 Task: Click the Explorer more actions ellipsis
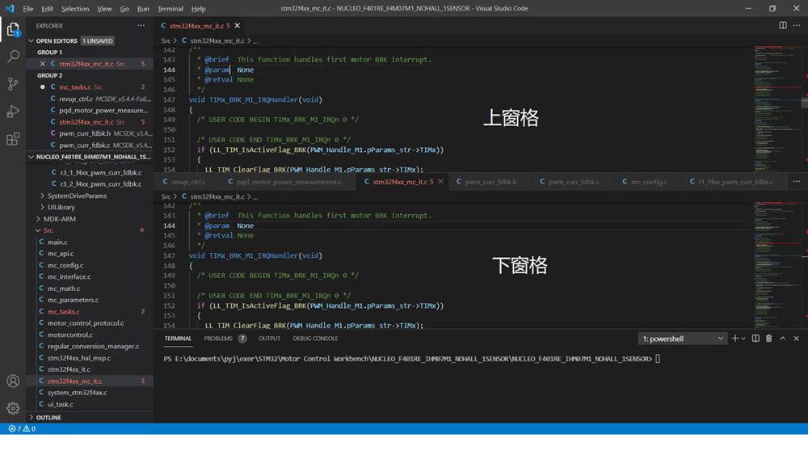pyautogui.click(x=141, y=25)
